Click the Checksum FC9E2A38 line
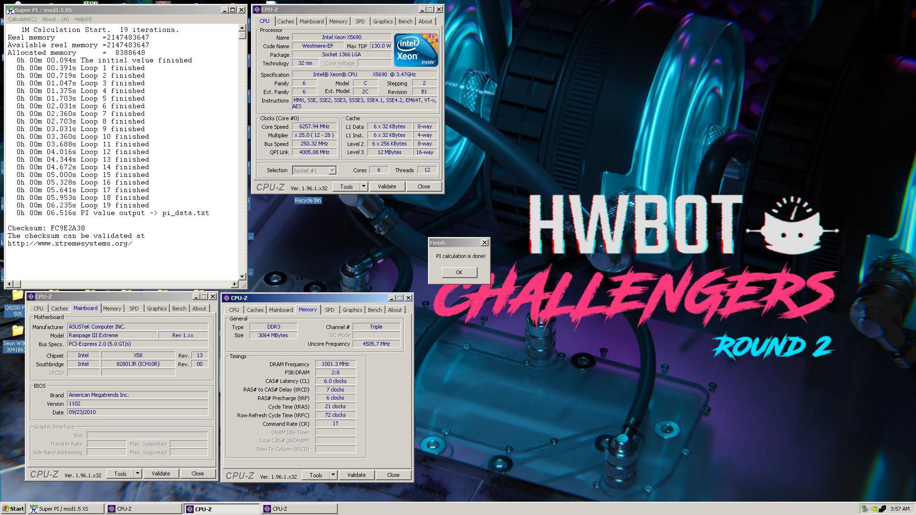The image size is (916, 515). pyautogui.click(x=46, y=228)
